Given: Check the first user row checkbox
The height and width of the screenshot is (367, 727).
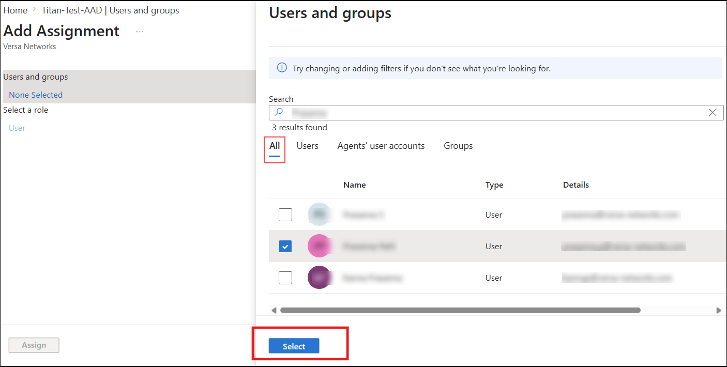Looking at the screenshot, I should tap(285, 215).
